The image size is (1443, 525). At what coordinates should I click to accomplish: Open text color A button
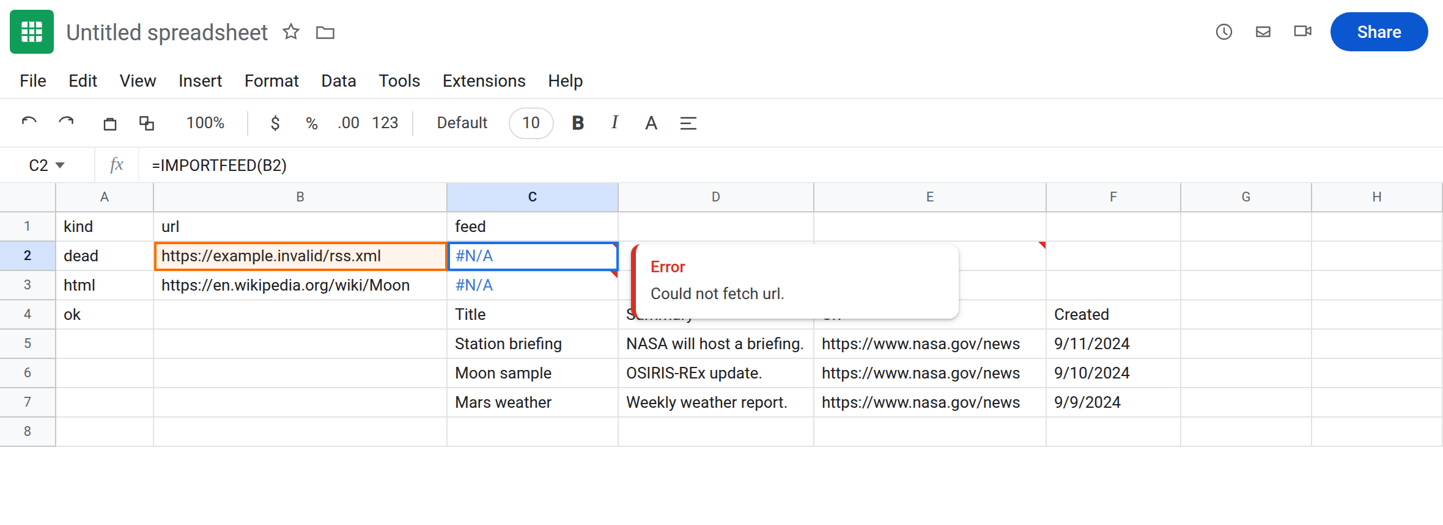(x=651, y=123)
